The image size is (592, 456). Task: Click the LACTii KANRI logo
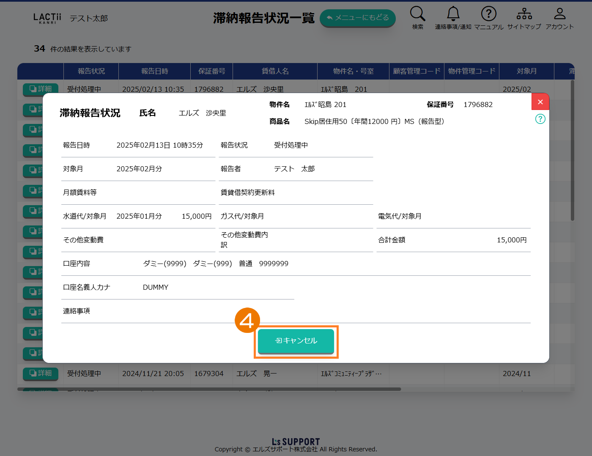click(47, 18)
